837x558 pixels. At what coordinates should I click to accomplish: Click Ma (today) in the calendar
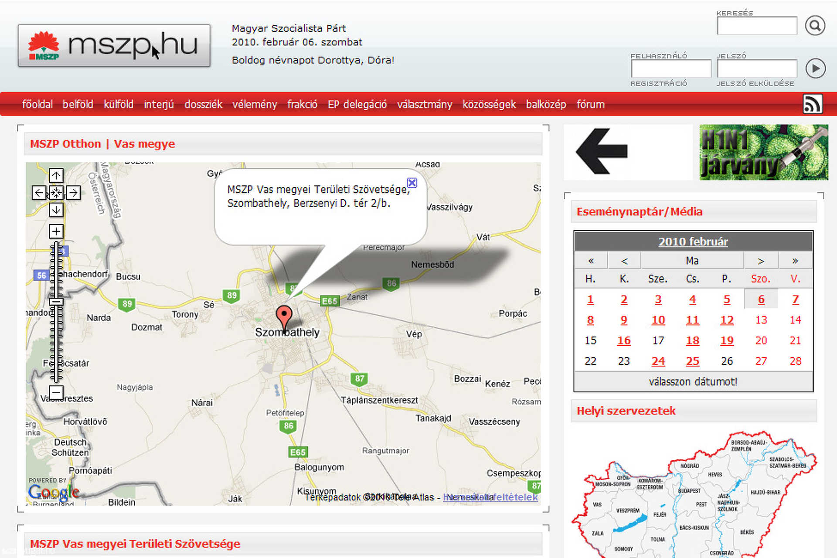pos(692,261)
